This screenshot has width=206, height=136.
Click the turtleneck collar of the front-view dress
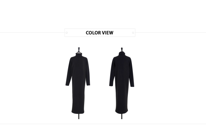pyautogui.click(x=79, y=55)
